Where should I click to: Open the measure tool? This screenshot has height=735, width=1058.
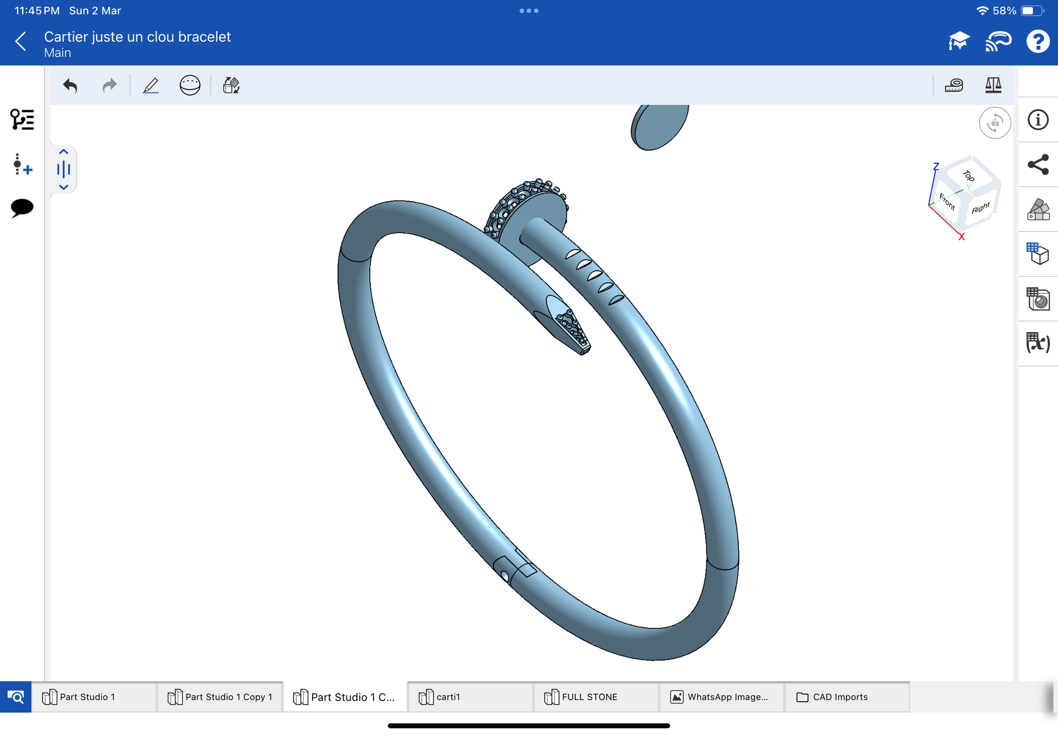pos(954,85)
